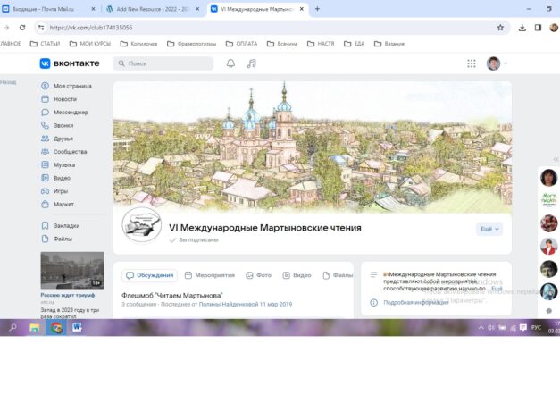This screenshot has height=420, width=560.
Task: Open Закладки in the left sidebar
Action: (x=66, y=226)
